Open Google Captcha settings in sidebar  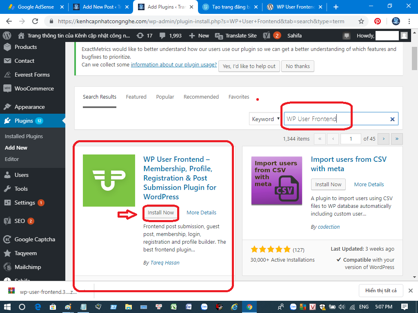point(35,239)
